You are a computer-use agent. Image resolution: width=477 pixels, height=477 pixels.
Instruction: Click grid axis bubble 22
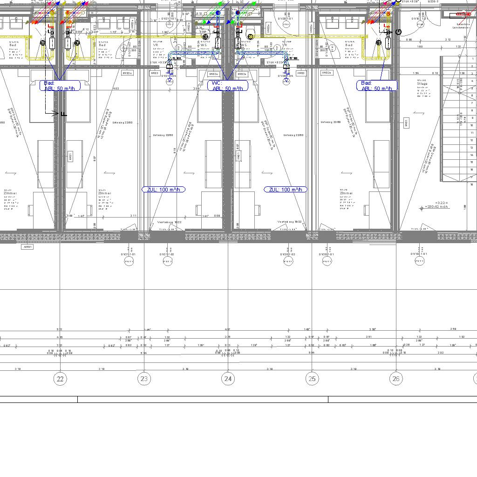[x=60, y=379]
